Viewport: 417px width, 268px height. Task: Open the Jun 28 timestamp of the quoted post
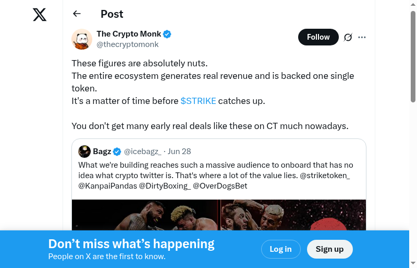(x=179, y=152)
